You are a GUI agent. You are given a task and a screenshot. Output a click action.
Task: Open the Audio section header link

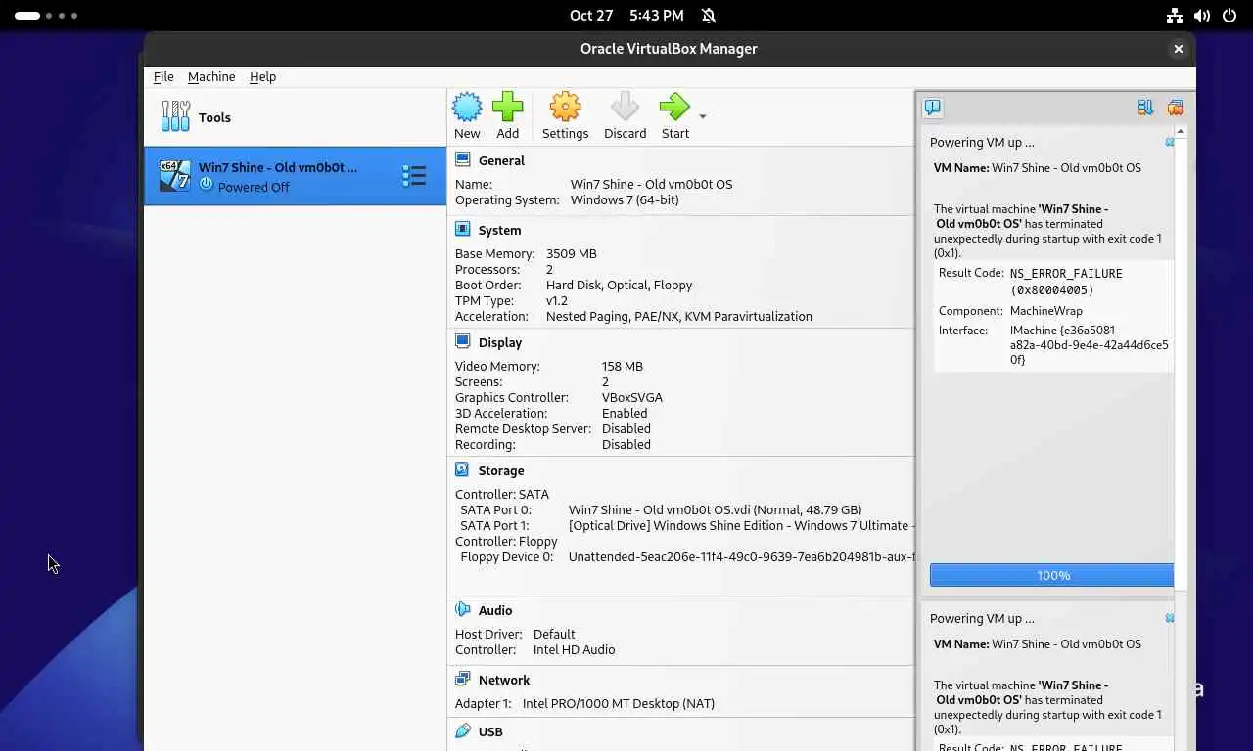[495, 610]
